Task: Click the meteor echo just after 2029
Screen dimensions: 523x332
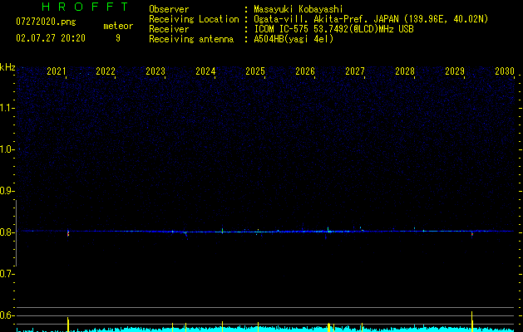Action: pos(472,234)
